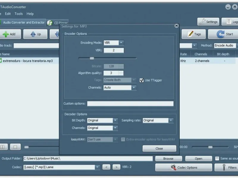Open the audio track dropdown arrow
238x178 pixels.
coord(194,45)
